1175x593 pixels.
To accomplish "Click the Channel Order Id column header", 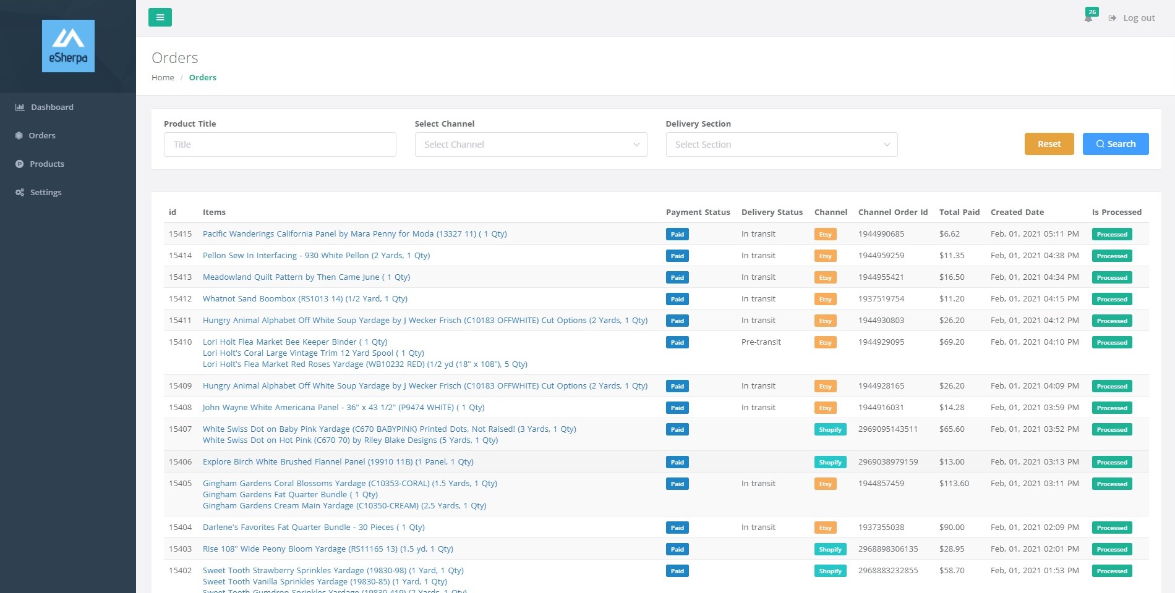I will click(892, 212).
